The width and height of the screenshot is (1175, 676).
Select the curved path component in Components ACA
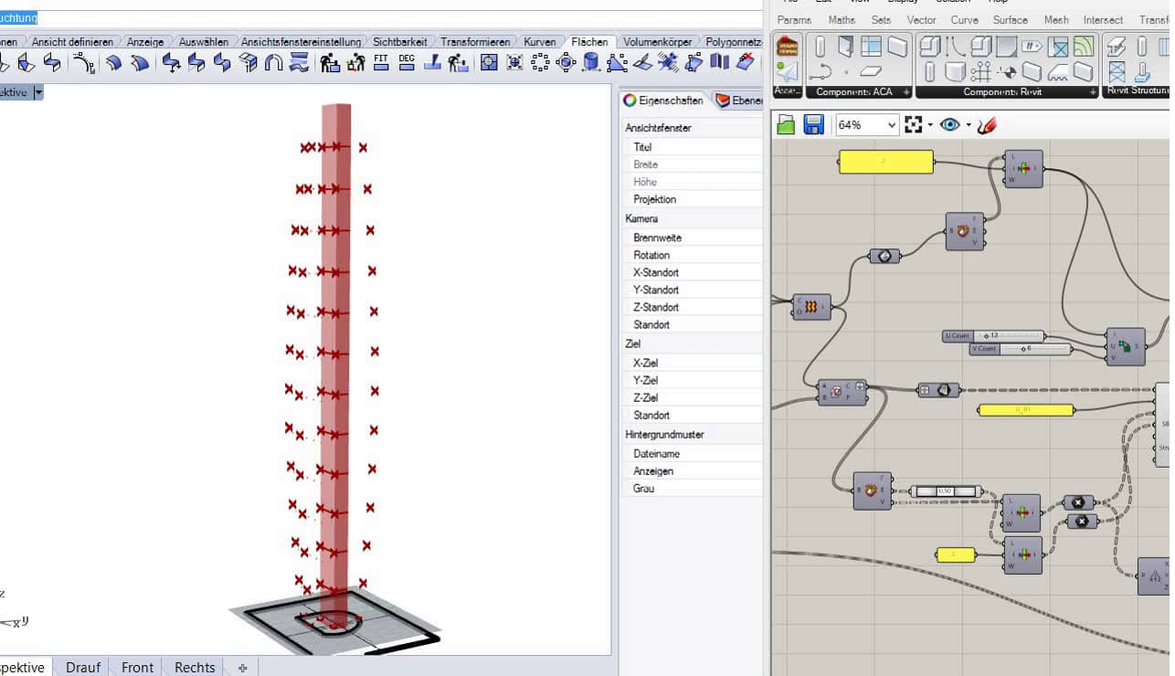coord(820,71)
